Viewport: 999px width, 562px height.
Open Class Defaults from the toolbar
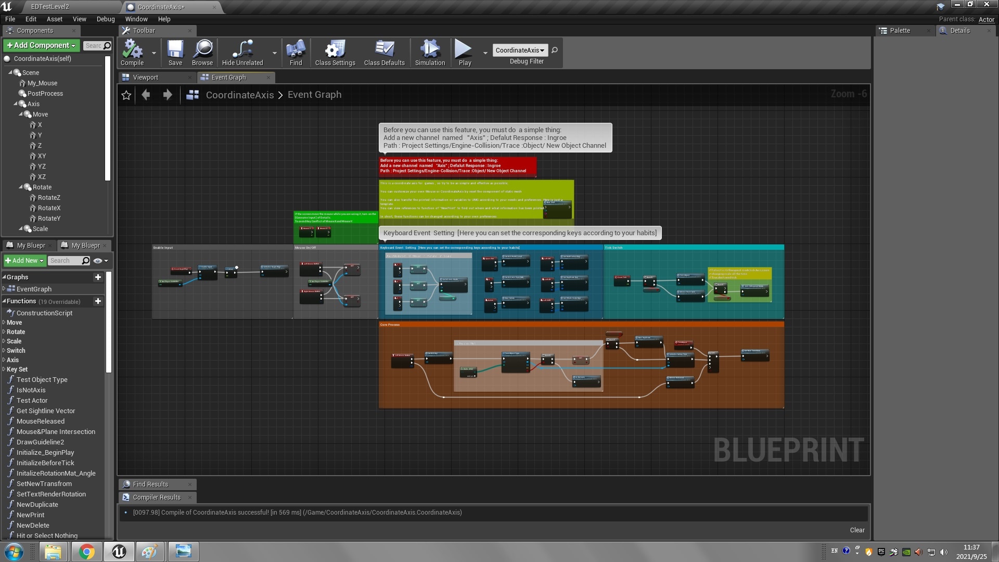pos(384,52)
